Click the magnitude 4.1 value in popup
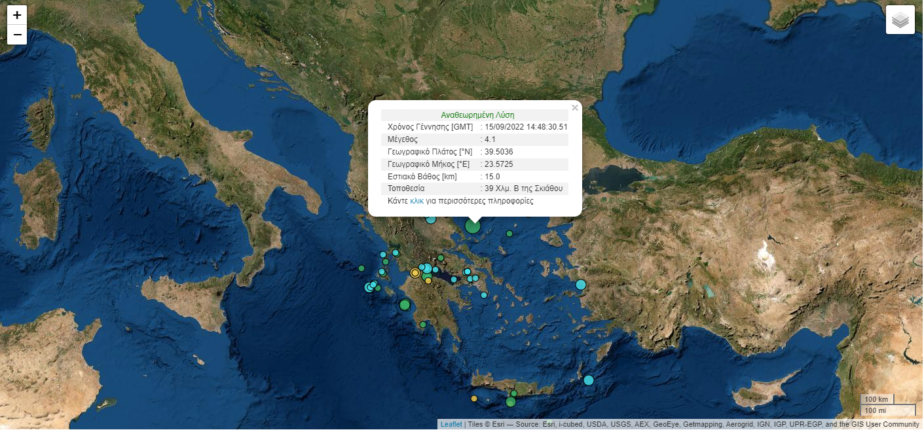The width and height of the screenshot is (924, 430). pyautogui.click(x=490, y=139)
